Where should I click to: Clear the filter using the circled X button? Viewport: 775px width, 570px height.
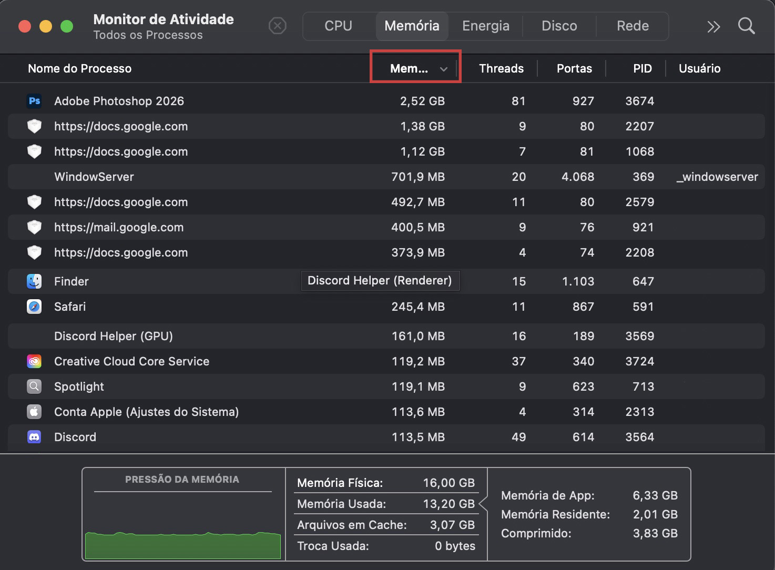click(x=278, y=26)
